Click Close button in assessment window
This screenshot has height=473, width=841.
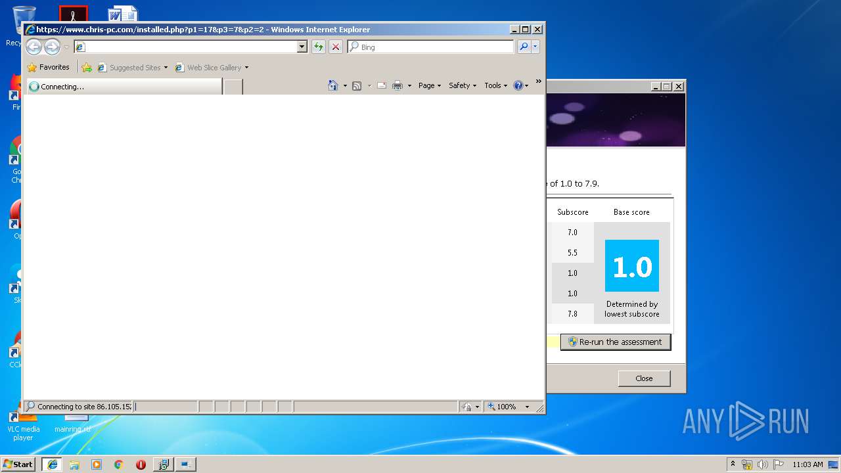tap(644, 378)
